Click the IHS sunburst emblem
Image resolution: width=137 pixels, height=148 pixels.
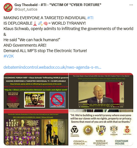tap(88, 130)
